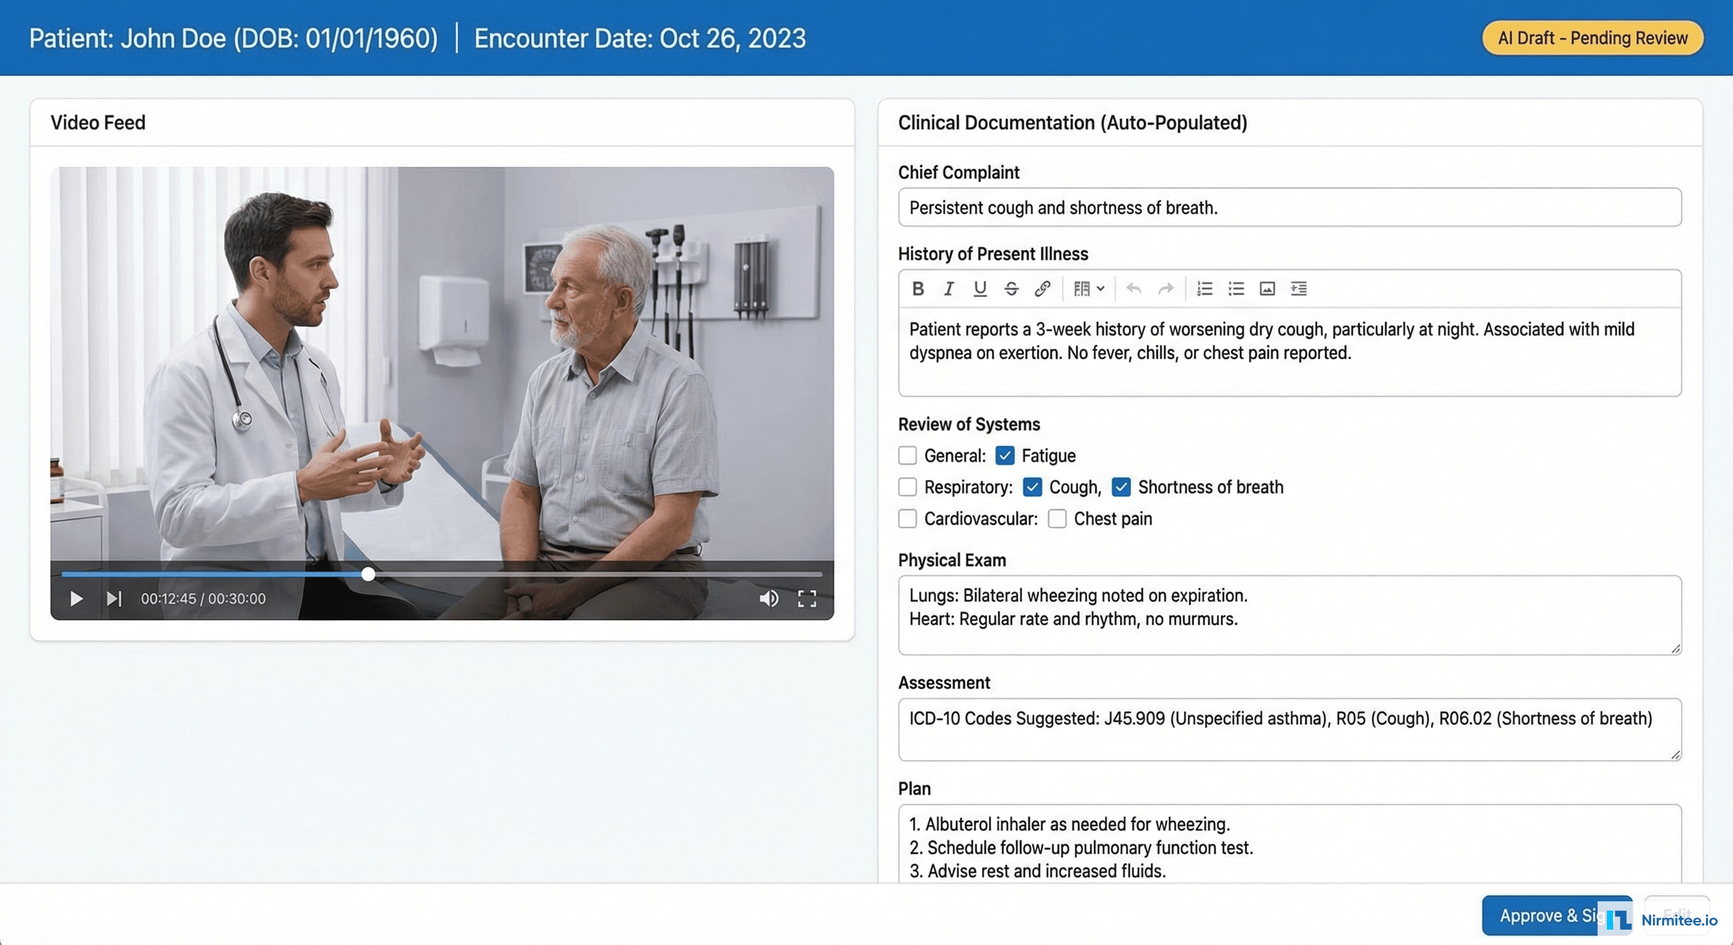Enable the Chest pain checkbox

[1057, 519]
